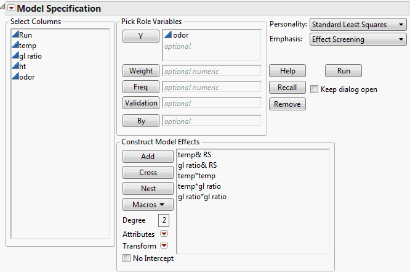Click the red triangle beside Model Specification
410x272 pixels.
pyautogui.click(x=11, y=9)
